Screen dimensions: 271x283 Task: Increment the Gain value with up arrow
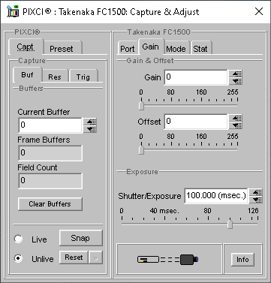pyautogui.click(x=236, y=74)
